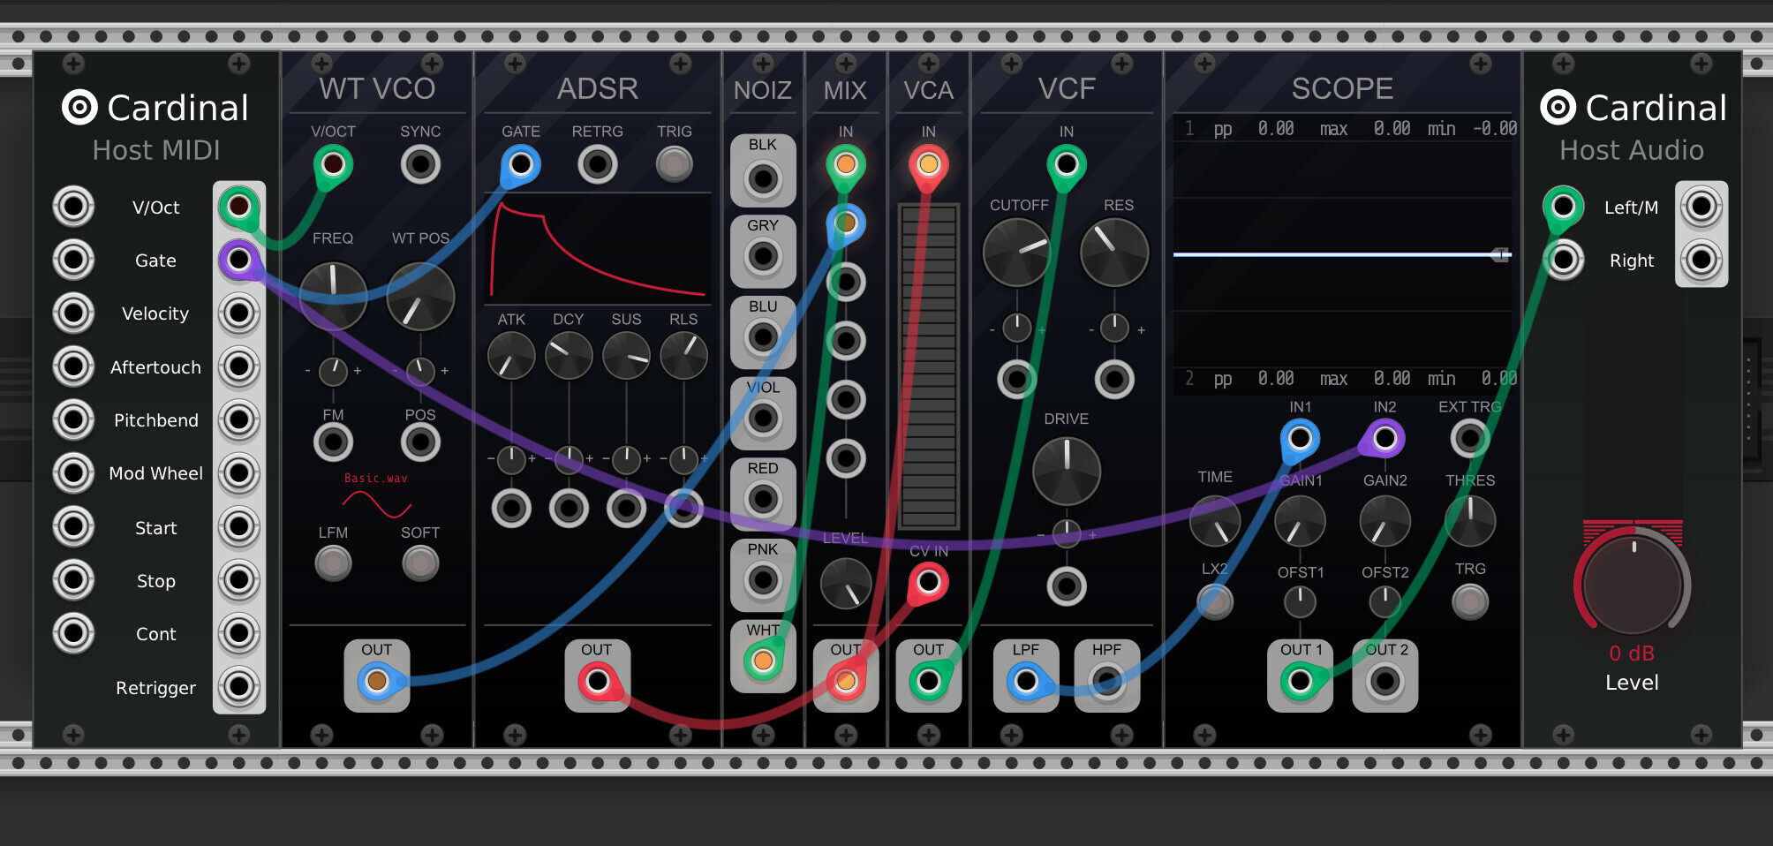1773x846 pixels.
Task: Click the ADSR OUT jack
Action: (x=598, y=681)
